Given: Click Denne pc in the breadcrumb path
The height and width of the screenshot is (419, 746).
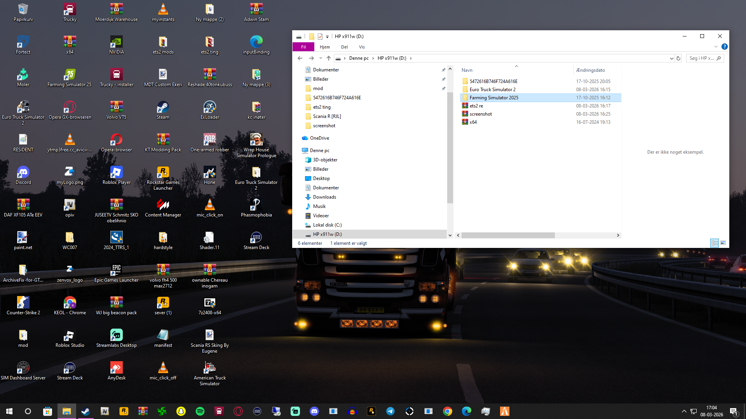Looking at the screenshot, I should pyautogui.click(x=359, y=58).
